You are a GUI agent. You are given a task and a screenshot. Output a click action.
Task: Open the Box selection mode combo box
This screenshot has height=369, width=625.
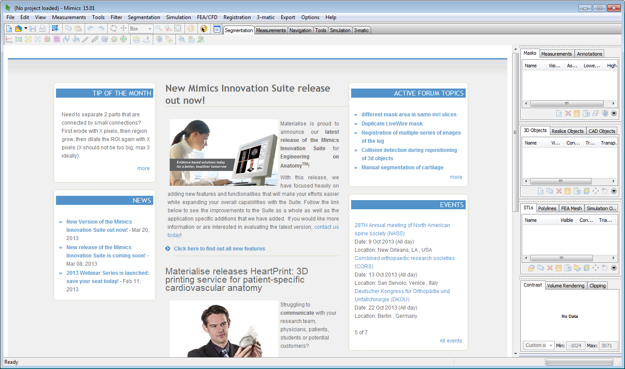141,29
